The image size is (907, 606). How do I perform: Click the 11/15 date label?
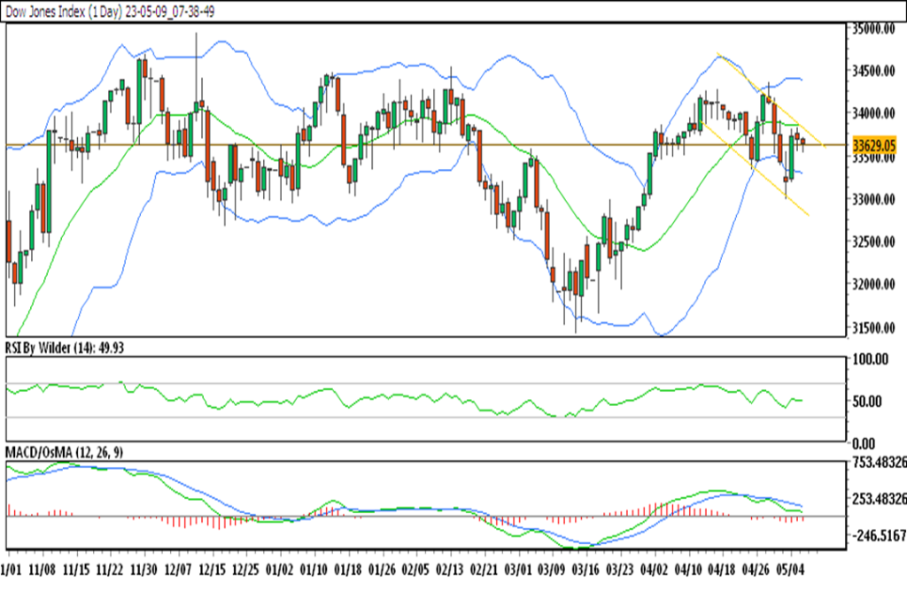click(76, 571)
